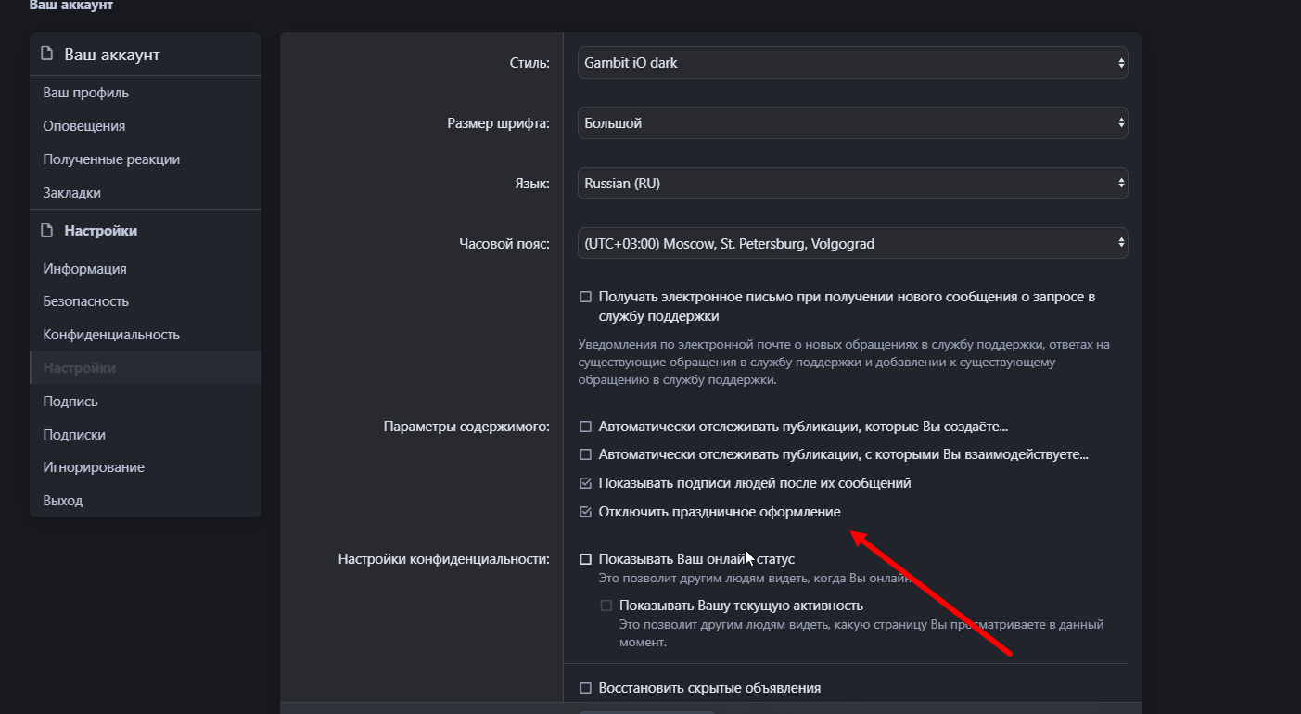Check auto-follow for publications you create
The image size is (1301, 714).
(585, 427)
